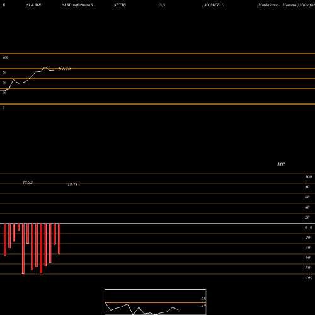This screenshot has width=315, height=315.
Task: Click inside the mini line chart thumbnail
Action: [156, 302]
